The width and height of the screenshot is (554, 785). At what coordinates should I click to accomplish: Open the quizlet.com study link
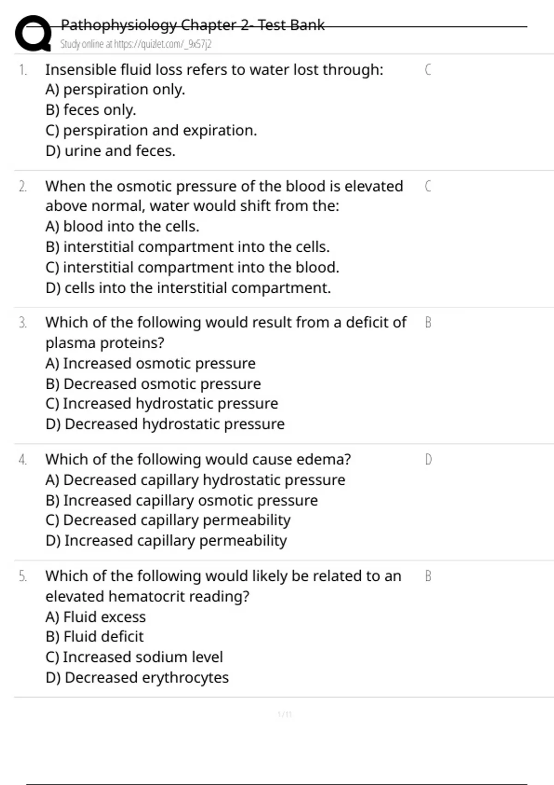(x=136, y=44)
